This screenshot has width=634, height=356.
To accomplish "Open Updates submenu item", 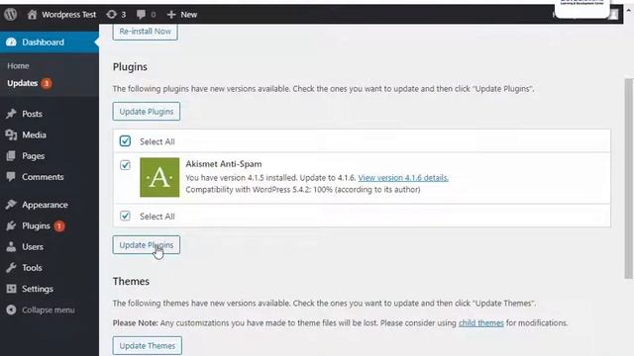I will click(22, 83).
